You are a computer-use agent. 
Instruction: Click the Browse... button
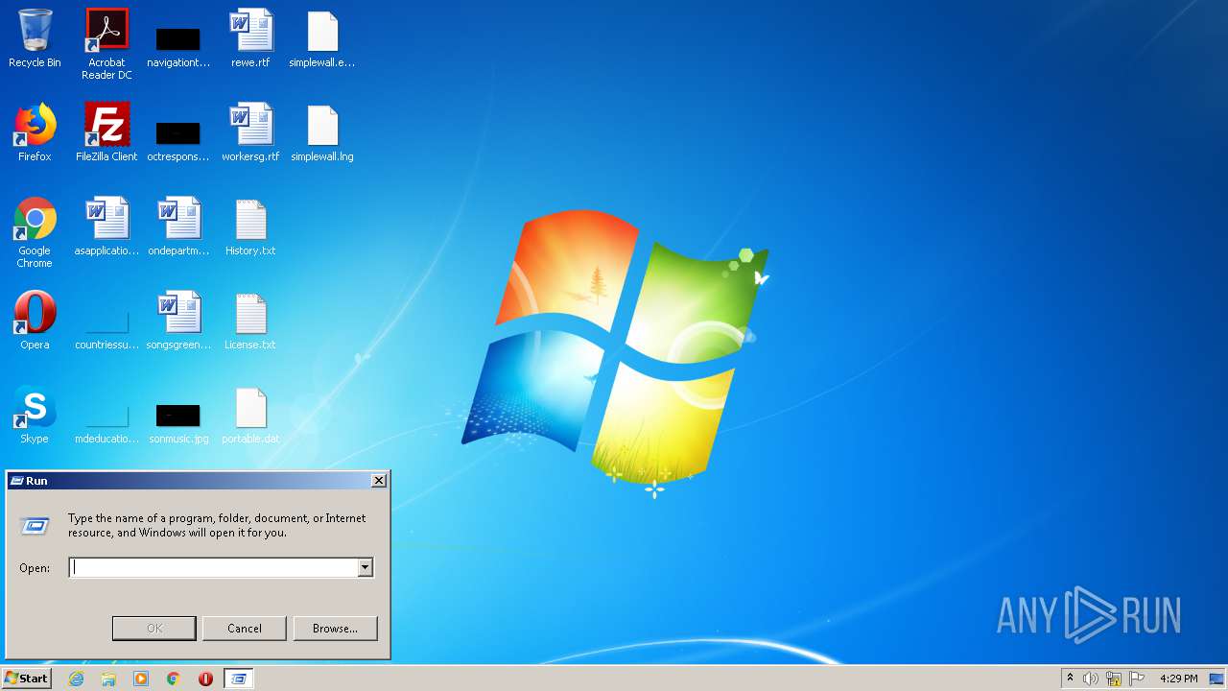click(x=335, y=629)
